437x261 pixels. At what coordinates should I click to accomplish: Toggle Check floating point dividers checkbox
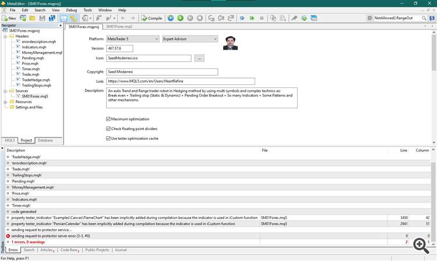[x=108, y=129]
